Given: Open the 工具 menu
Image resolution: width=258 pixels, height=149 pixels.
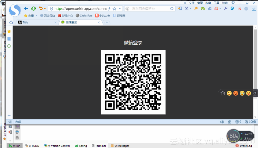Looking at the screenshot, I should [217, 3].
